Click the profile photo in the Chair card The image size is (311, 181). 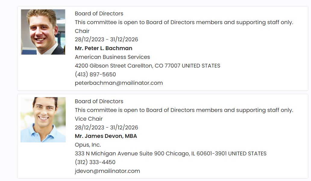(x=43, y=32)
